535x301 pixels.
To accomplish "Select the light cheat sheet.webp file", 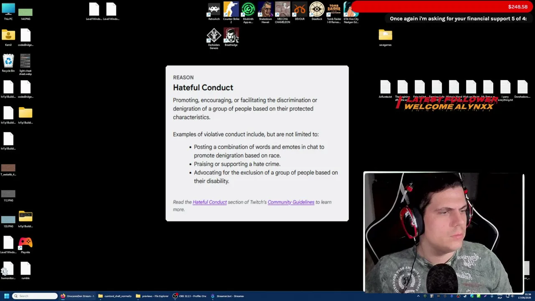I will (25, 65).
